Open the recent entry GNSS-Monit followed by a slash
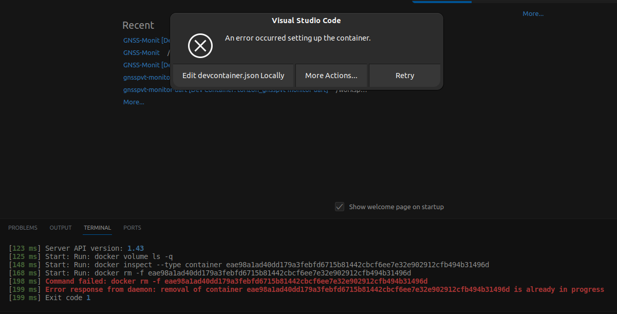 coord(142,52)
